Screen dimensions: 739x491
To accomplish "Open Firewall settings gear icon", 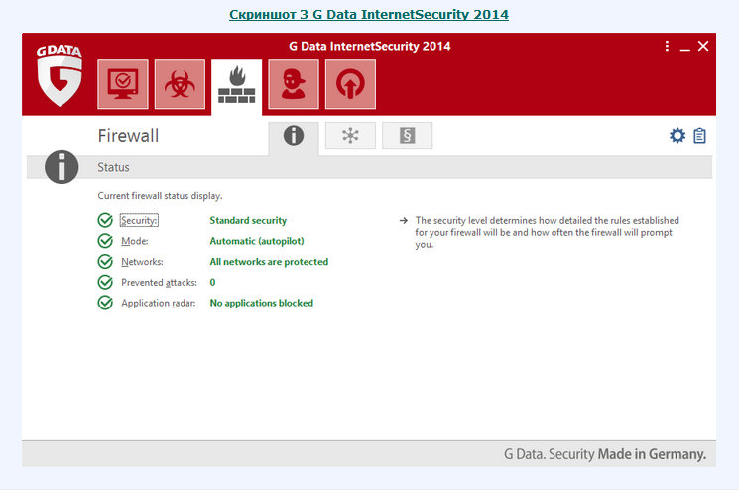I will click(x=677, y=136).
